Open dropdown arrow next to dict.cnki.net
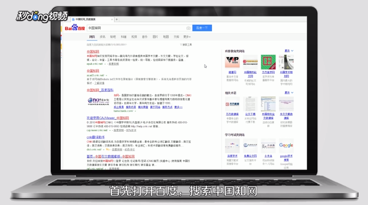The height and width of the screenshot is (205, 368). point(104,150)
